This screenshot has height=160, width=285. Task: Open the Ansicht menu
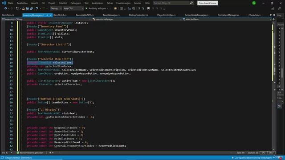click(35, 3)
